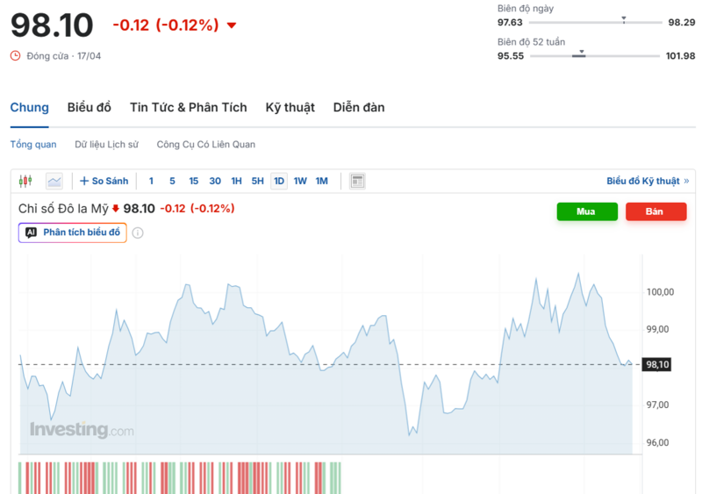Switch to the area chart icon
Screen dimensions: 702x494
pyautogui.click(x=54, y=181)
